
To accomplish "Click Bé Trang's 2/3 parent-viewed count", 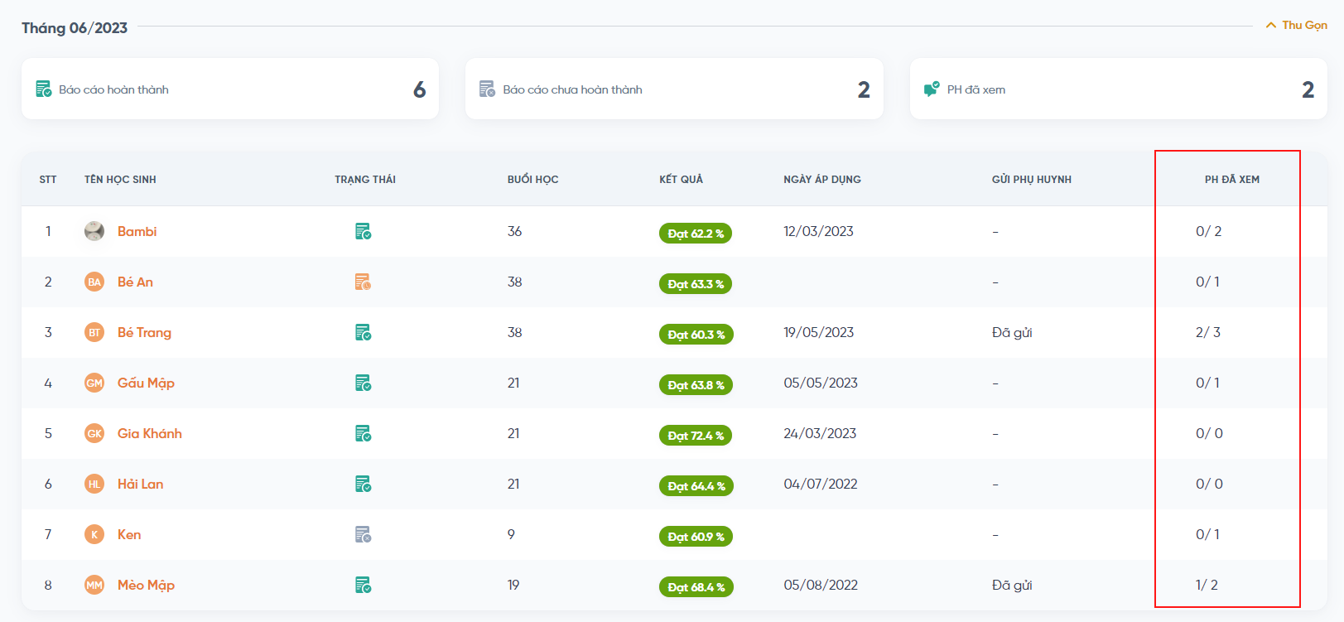I will tap(1208, 333).
